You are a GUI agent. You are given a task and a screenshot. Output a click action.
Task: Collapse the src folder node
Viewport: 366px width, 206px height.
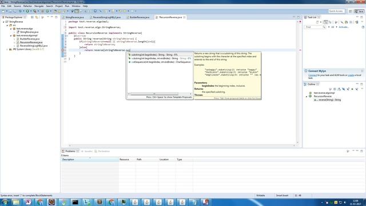(7, 25)
